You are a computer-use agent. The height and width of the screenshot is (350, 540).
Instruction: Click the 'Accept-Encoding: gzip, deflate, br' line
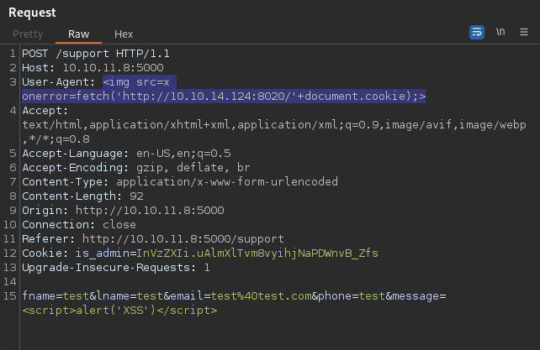(x=136, y=168)
